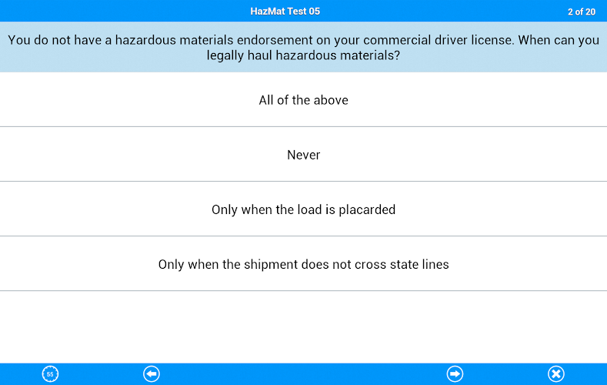The image size is (607, 385).
Task: Tap the second answer option row
Action: (303, 155)
